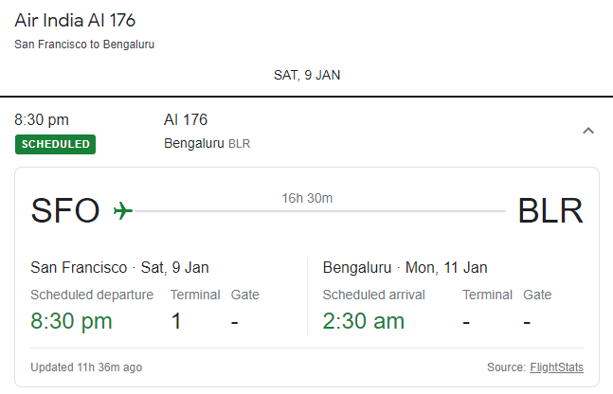Click the green 8:30 pm departure time
The height and width of the screenshot is (394, 613).
click(71, 321)
